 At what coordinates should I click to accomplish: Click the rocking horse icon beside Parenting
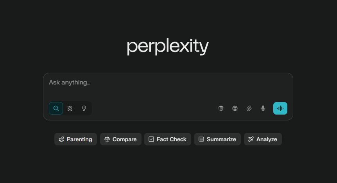point(61,139)
